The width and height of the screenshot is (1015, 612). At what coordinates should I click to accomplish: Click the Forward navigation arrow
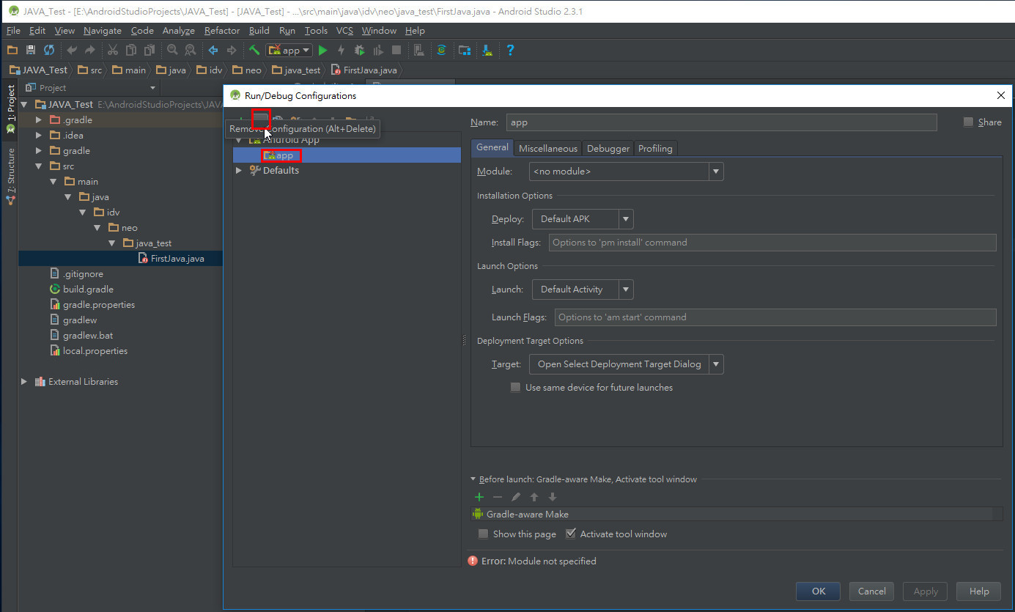232,50
